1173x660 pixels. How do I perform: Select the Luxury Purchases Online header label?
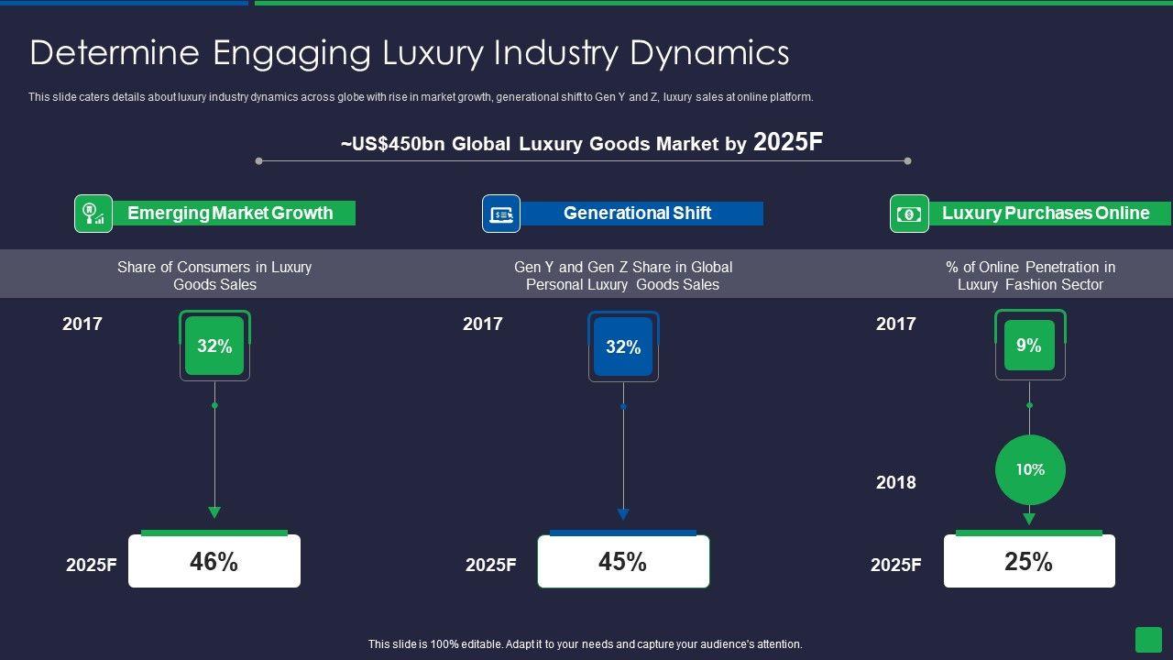pos(1047,214)
